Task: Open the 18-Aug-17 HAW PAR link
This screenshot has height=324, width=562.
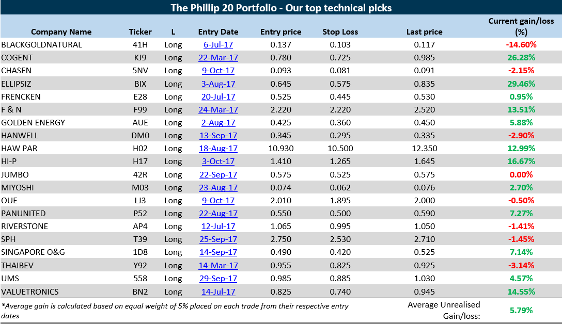Action: 218,148
